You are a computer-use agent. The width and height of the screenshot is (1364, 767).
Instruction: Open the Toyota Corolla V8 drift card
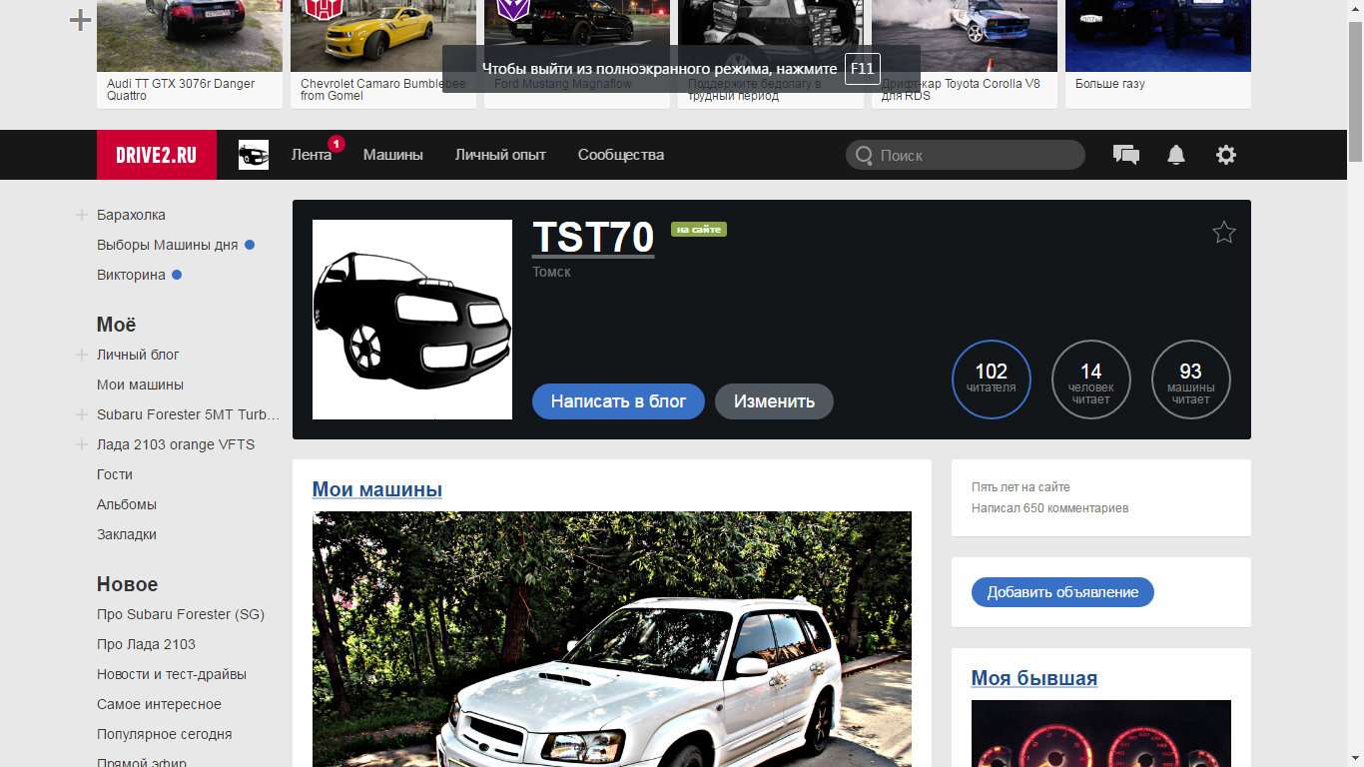pyautogui.click(x=965, y=54)
